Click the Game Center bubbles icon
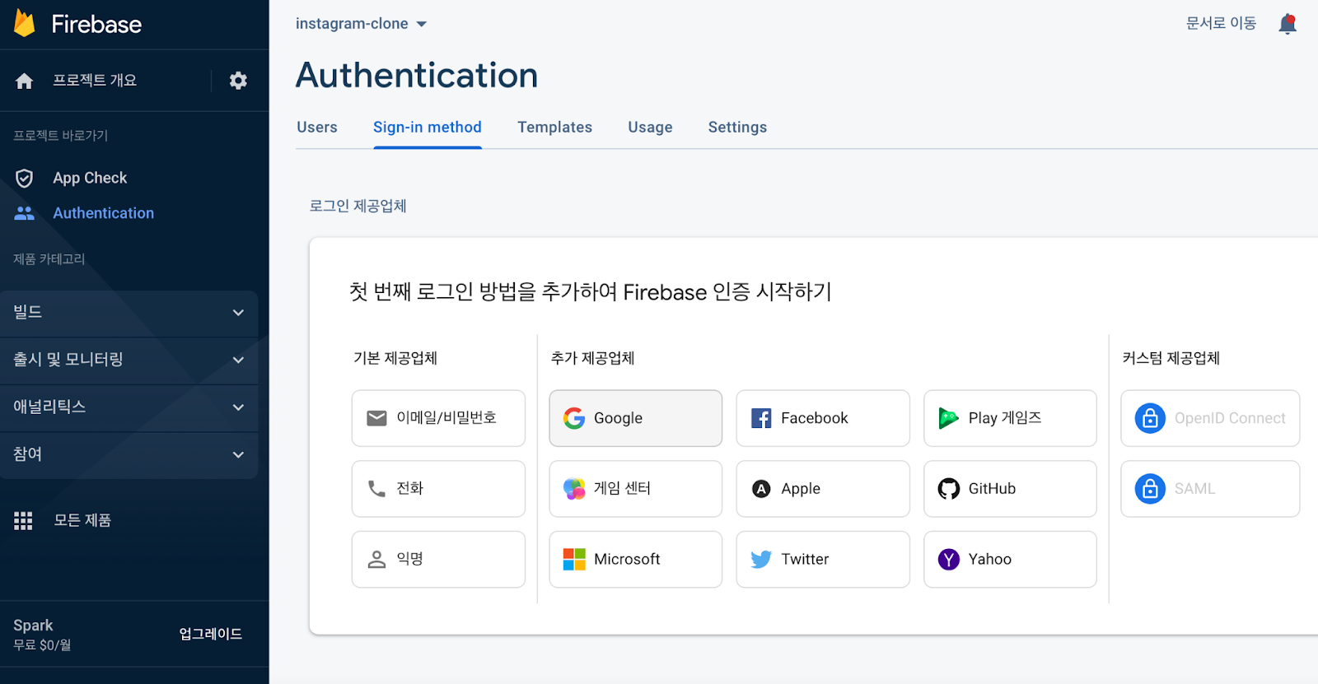The height and width of the screenshot is (684, 1318). (x=574, y=489)
